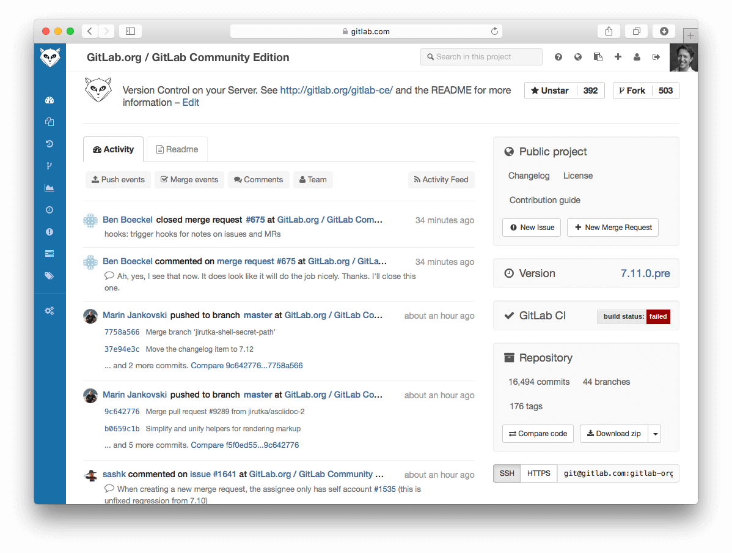Screen dimensions: 732x553
Task: Switch to the Readme tab
Action: [x=177, y=149]
